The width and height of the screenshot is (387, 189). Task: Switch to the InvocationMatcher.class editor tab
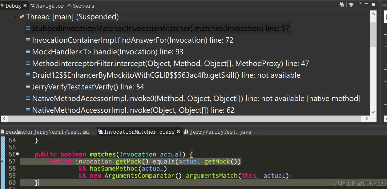click(x=139, y=132)
